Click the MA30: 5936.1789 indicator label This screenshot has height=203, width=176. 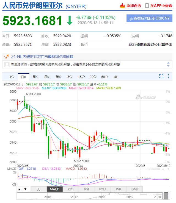pos(109,88)
